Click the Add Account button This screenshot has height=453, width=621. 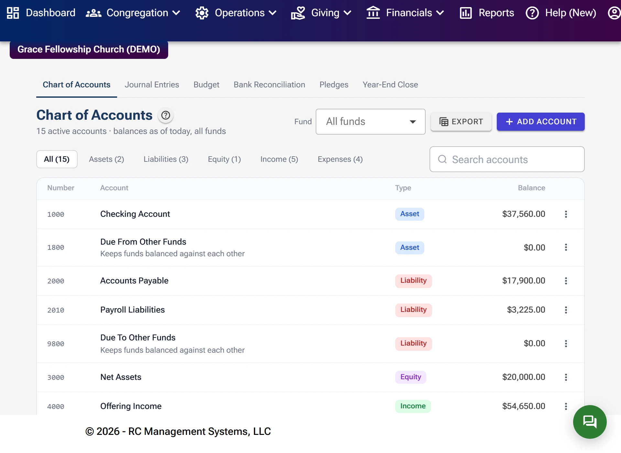(x=540, y=122)
